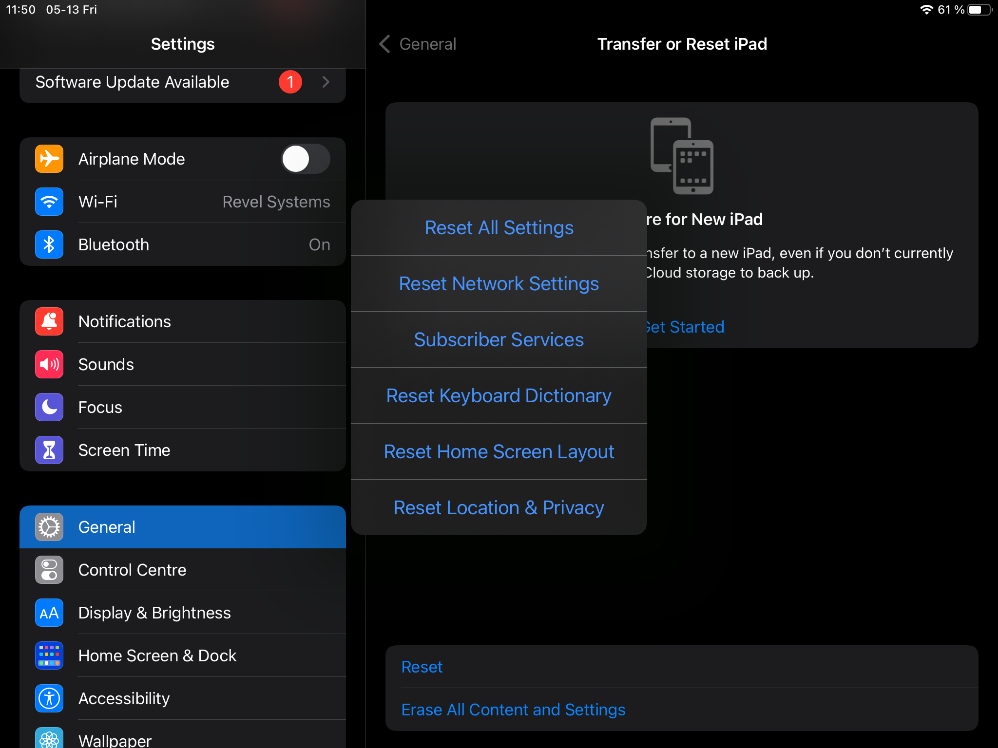This screenshot has height=748, width=998.
Task: Choose Reset Network Settings
Action: tap(499, 284)
